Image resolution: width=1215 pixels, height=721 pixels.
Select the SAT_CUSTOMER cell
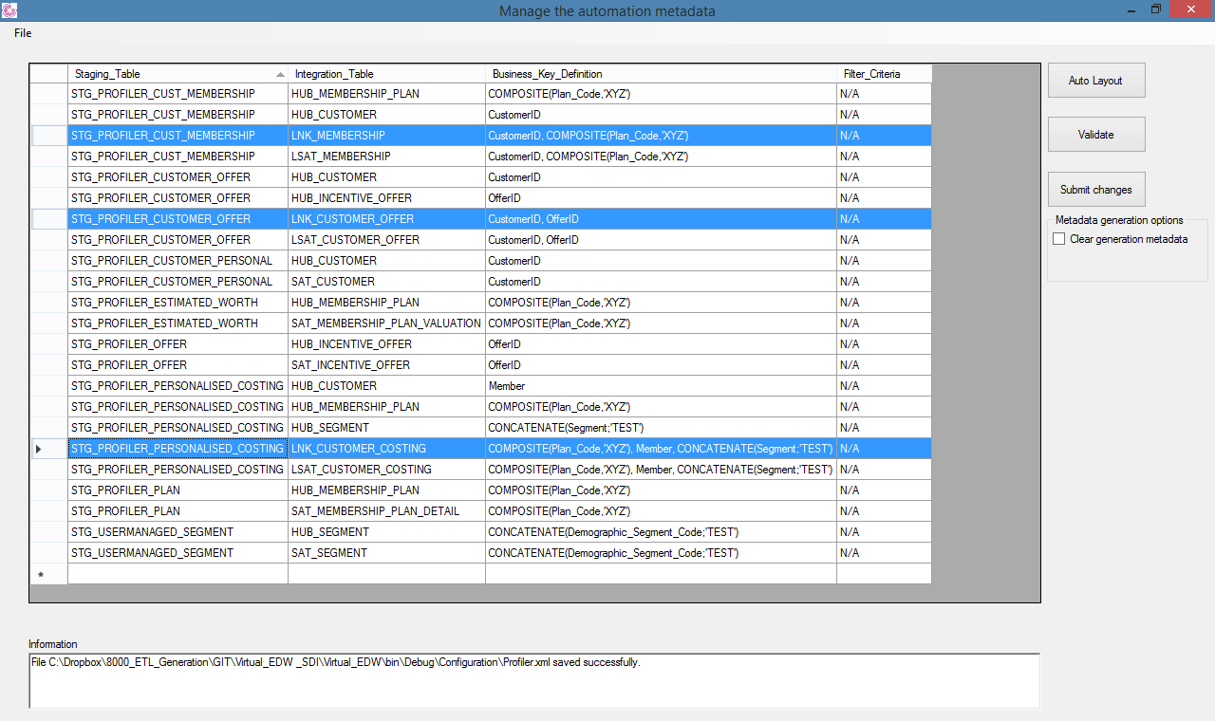pyautogui.click(x=386, y=282)
